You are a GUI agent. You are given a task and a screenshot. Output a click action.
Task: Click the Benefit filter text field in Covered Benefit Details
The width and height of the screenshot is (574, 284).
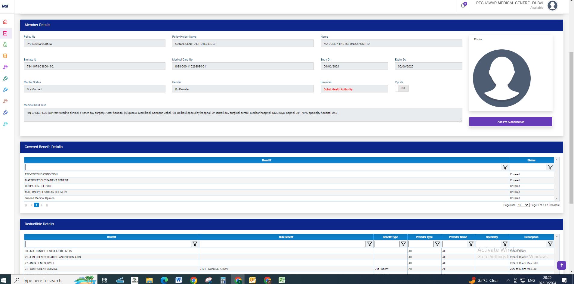(263, 167)
